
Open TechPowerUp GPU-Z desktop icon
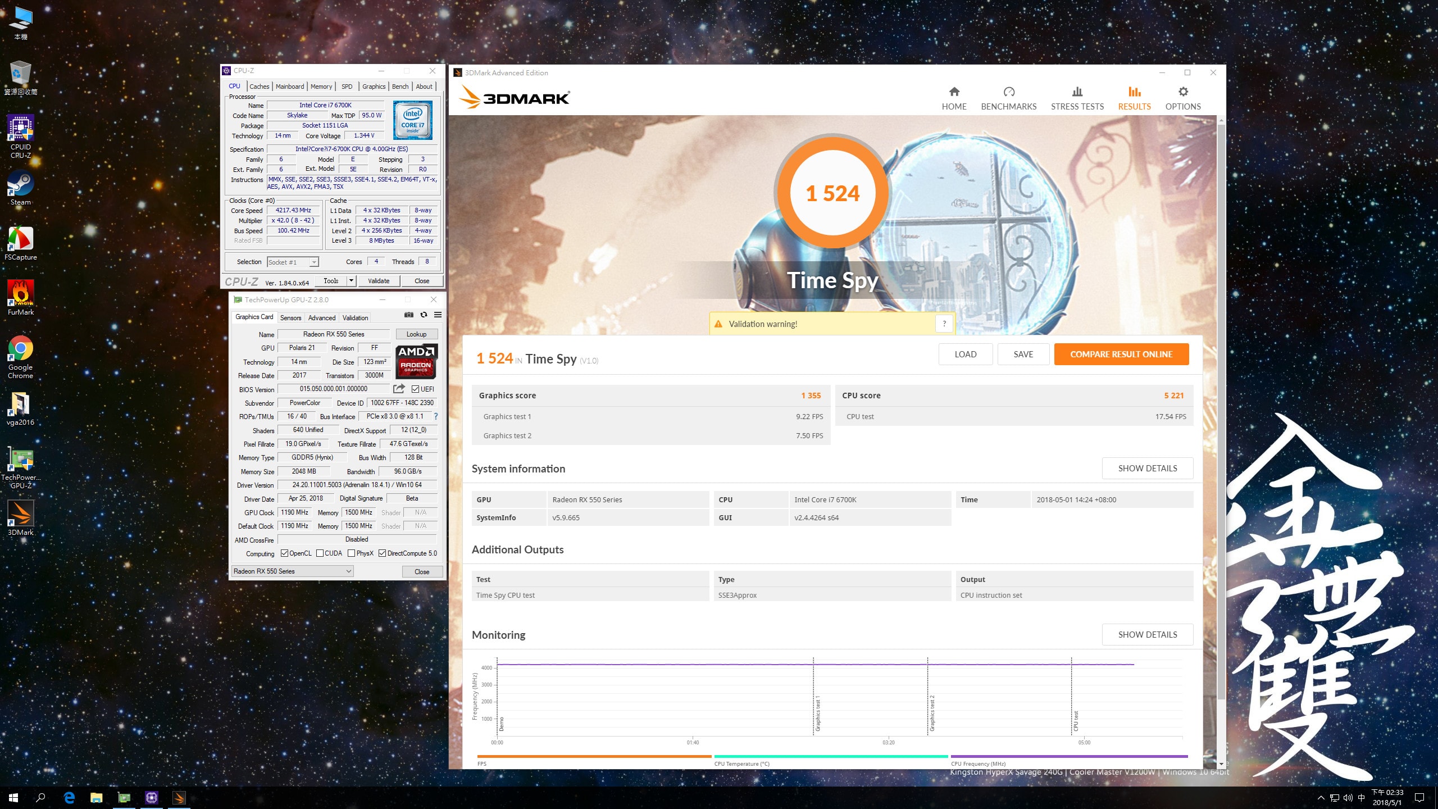tap(20, 467)
